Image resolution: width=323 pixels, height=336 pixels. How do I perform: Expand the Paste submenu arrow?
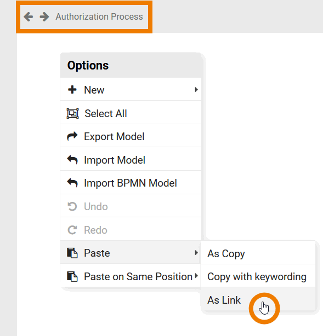coord(196,253)
